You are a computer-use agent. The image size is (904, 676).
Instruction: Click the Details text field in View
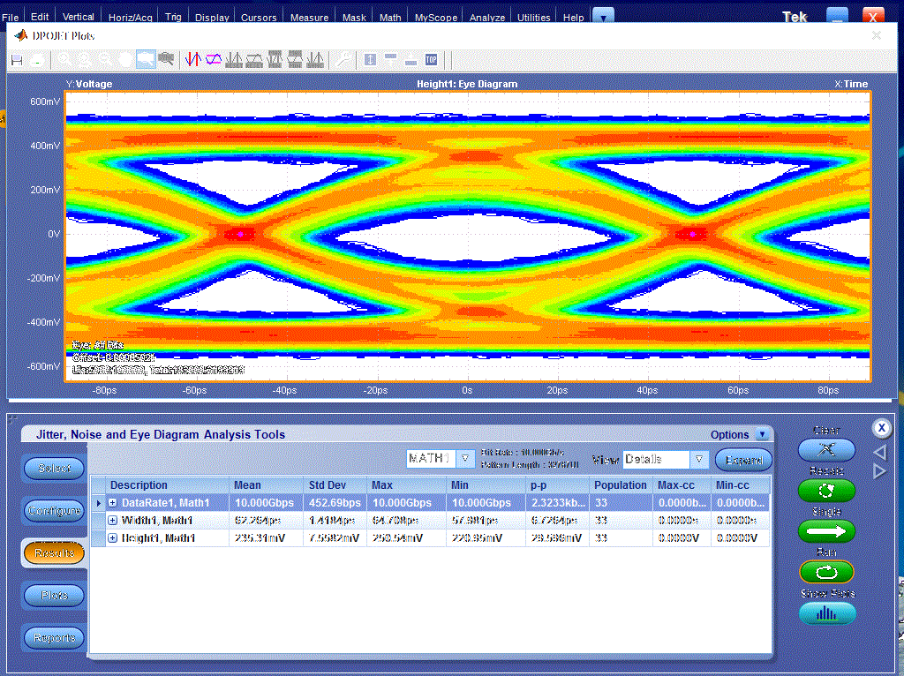tap(656, 459)
